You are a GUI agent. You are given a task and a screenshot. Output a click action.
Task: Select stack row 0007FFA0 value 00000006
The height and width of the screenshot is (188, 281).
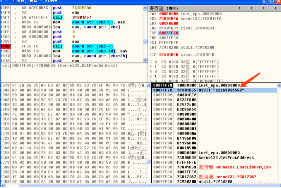pyautogui.click(x=214, y=134)
